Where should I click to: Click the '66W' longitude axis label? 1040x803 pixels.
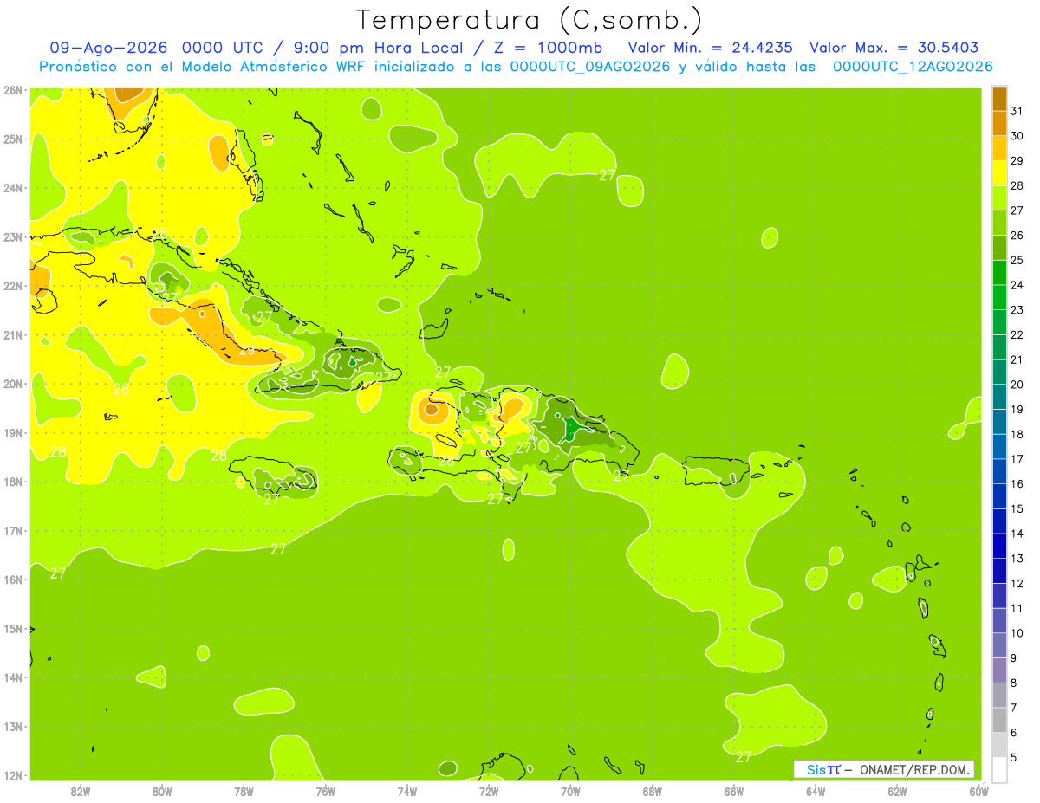tap(734, 791)
